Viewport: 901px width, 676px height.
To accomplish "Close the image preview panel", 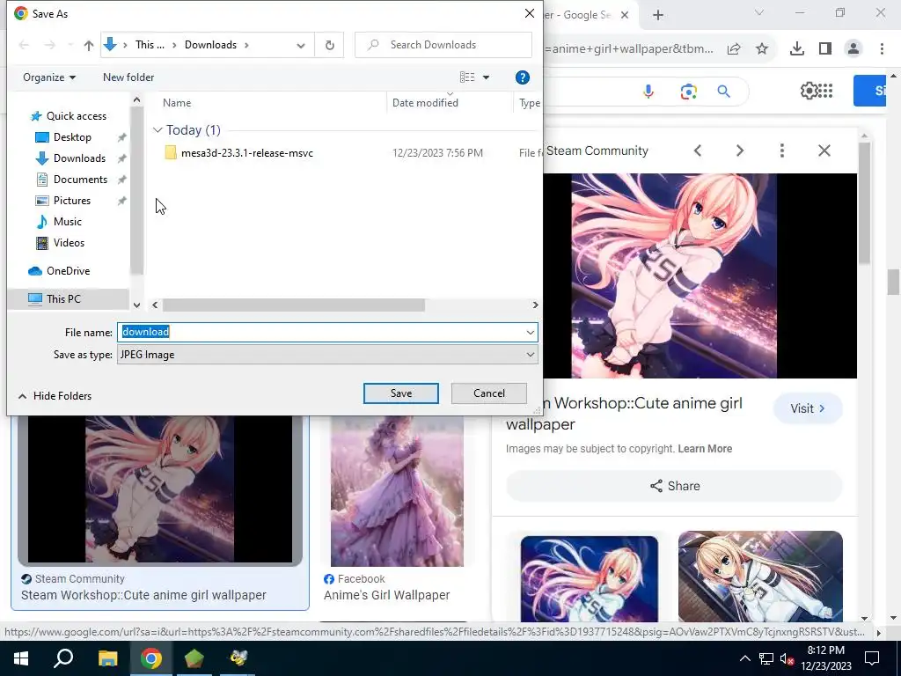I will pyautogui.click(x=824, y=151).
